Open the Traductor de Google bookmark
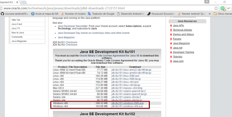 (101, 14)
